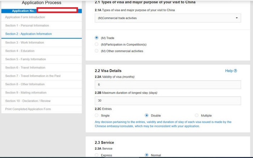
Task: Click the 2.2 Visa Details heading
Action: coord(108,71)
